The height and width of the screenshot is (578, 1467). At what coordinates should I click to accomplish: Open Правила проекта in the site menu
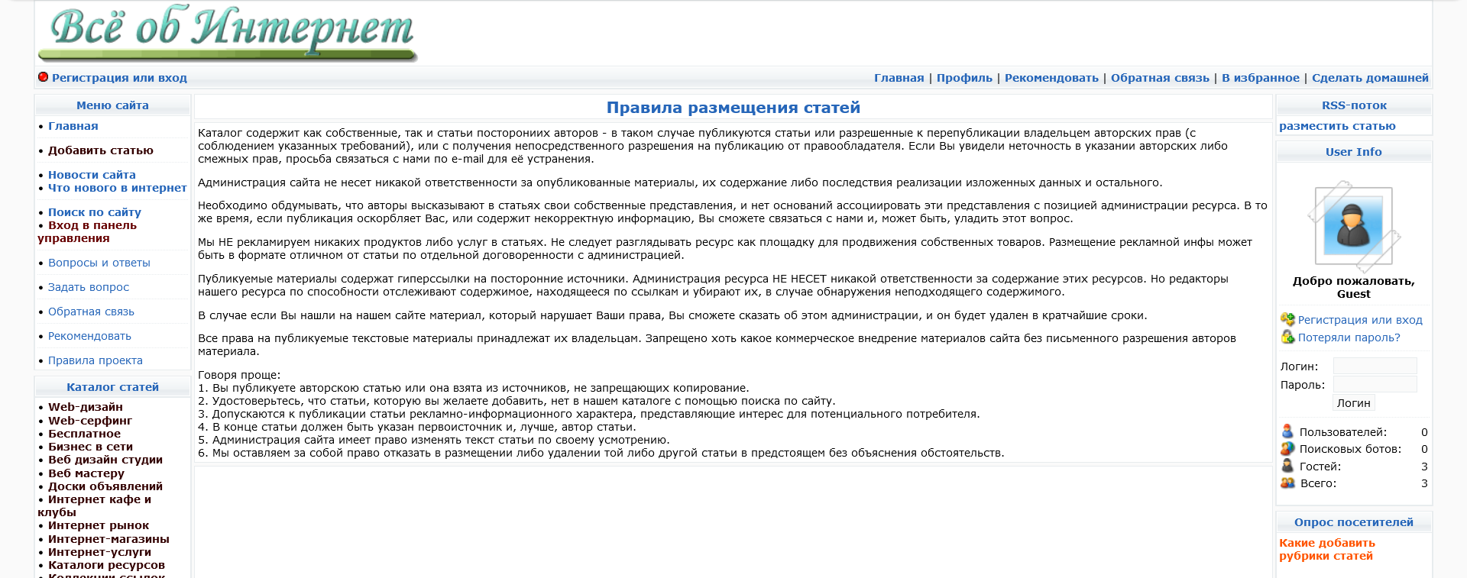96,360
